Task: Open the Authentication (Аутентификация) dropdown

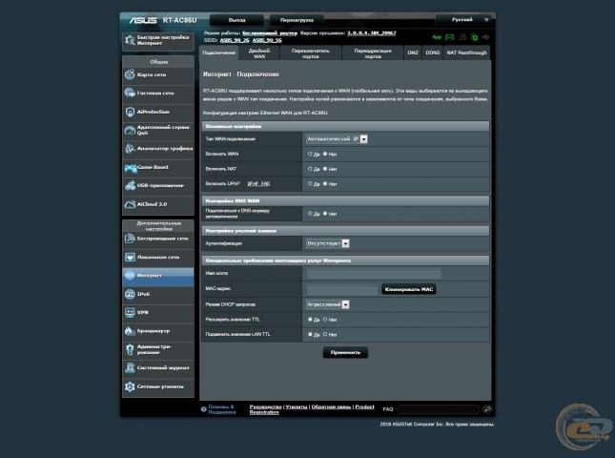Action: pyautogui.click(x=327, y=243)
